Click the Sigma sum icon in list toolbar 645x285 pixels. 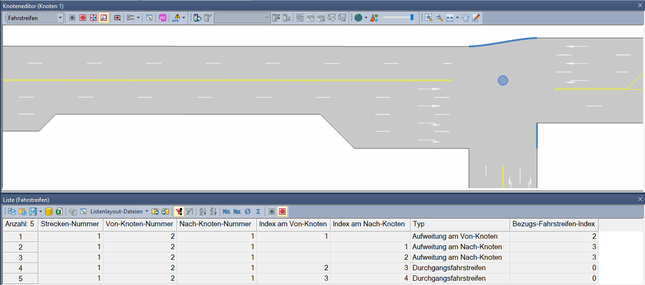[258, 211]
